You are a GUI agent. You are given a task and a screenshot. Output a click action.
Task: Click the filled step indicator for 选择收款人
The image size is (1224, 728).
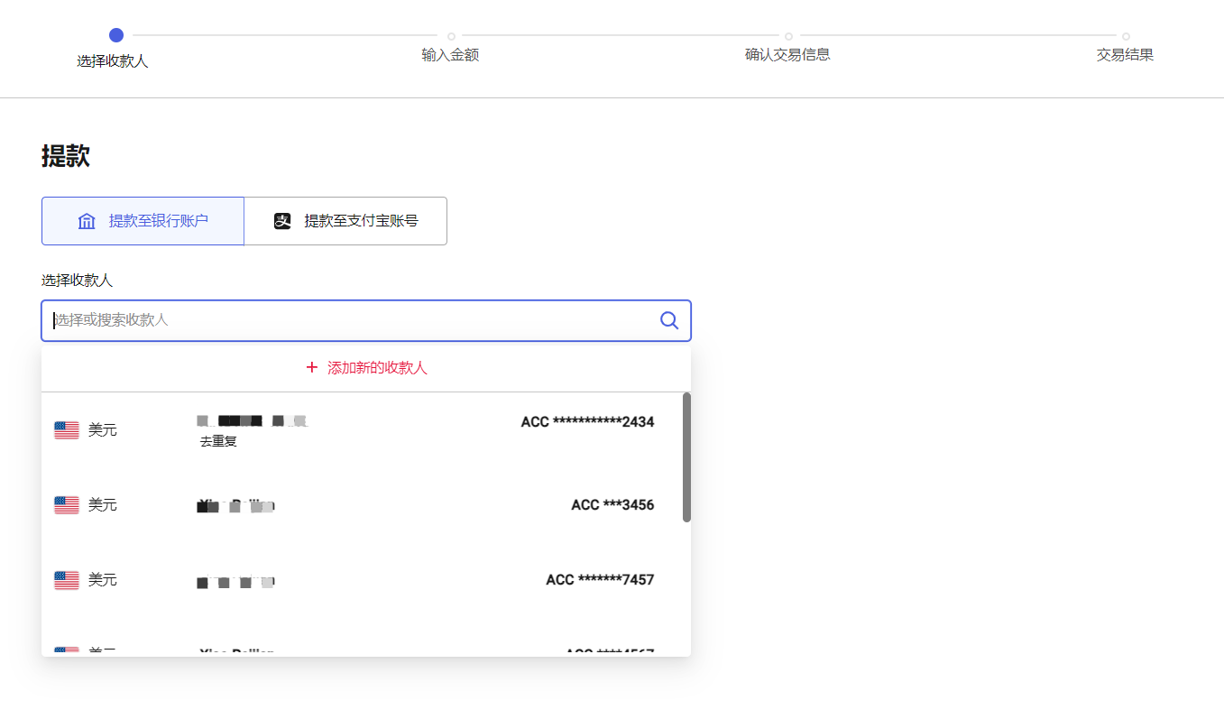(116, 35)
